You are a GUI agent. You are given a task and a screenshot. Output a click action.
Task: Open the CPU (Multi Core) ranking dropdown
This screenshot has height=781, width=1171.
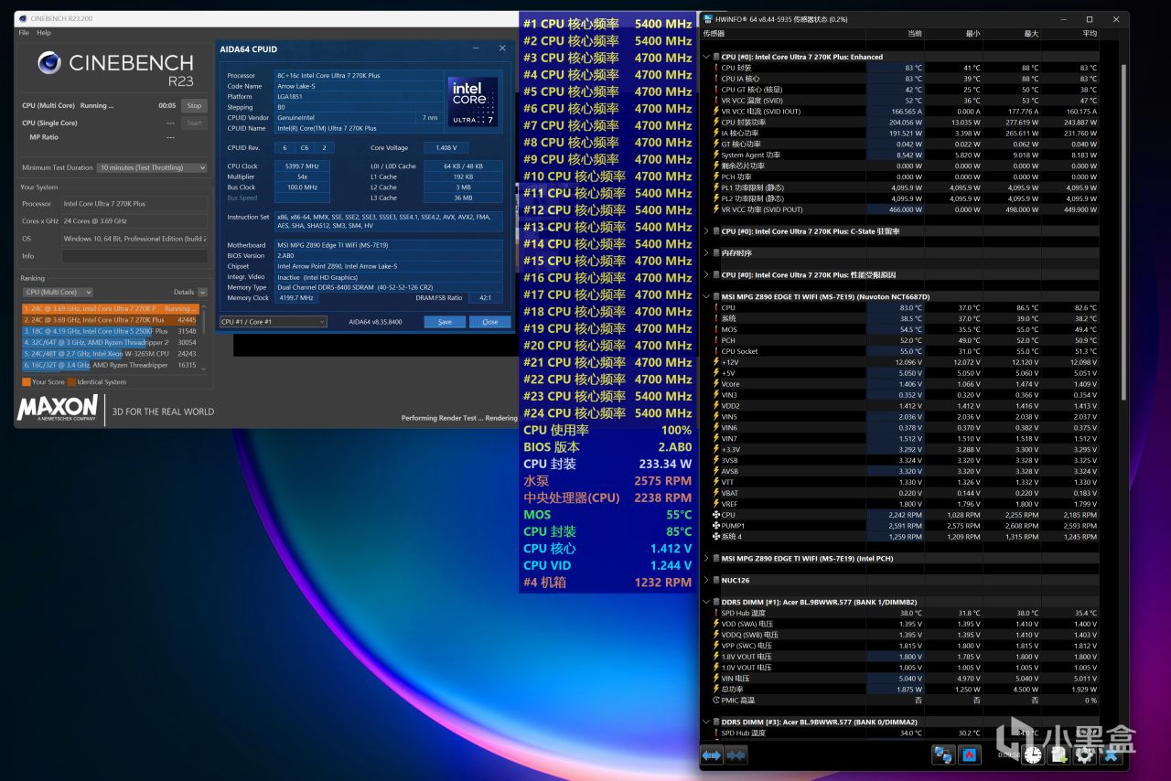click(x=58, y=292)
